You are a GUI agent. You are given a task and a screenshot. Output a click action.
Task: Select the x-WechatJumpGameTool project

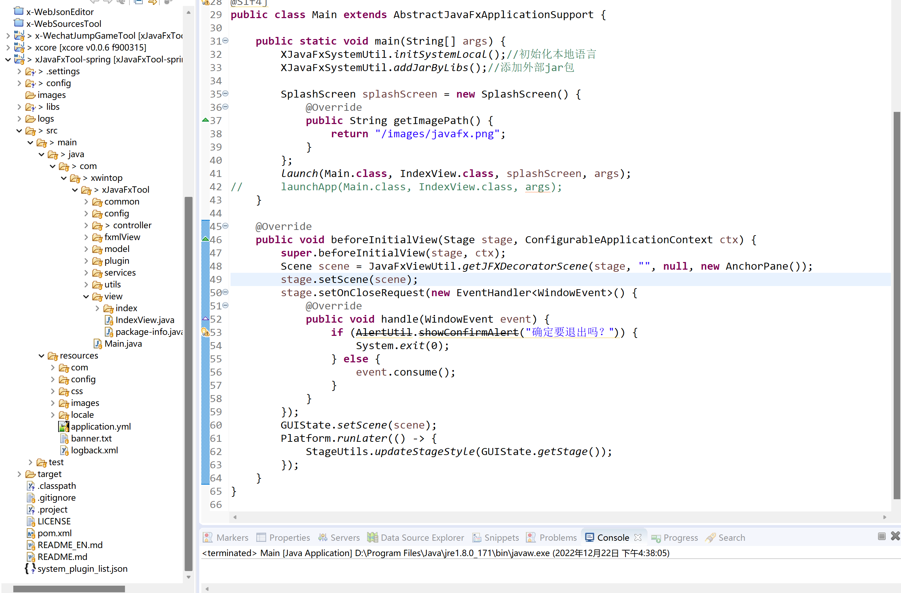pos(109,36)
